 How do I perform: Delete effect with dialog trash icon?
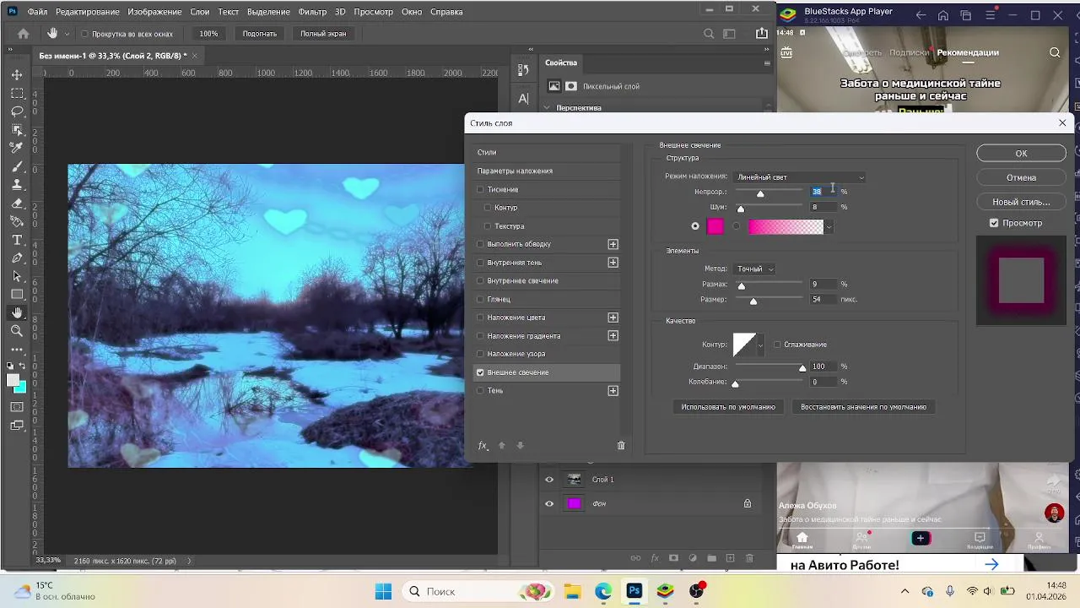pyautogui.click(x=621, y=445)
